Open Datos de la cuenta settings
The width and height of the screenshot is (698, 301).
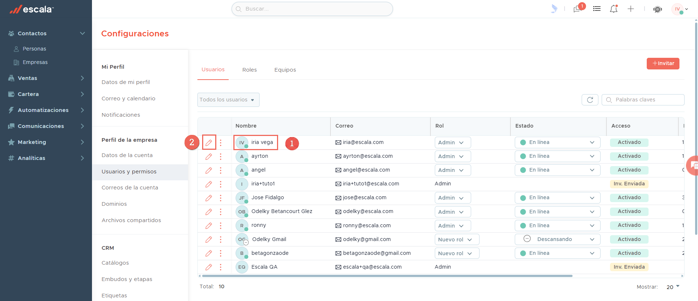(127, 155)
